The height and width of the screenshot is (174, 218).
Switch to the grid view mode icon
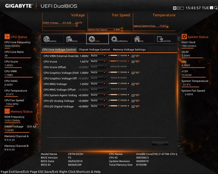click(x=178, y=8)
